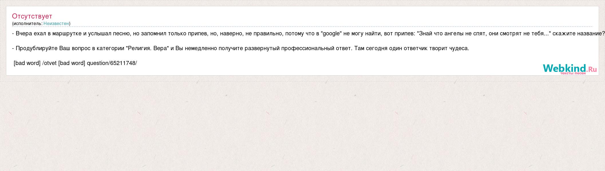Click the "(исполнитель:" label

click(27, 23)
